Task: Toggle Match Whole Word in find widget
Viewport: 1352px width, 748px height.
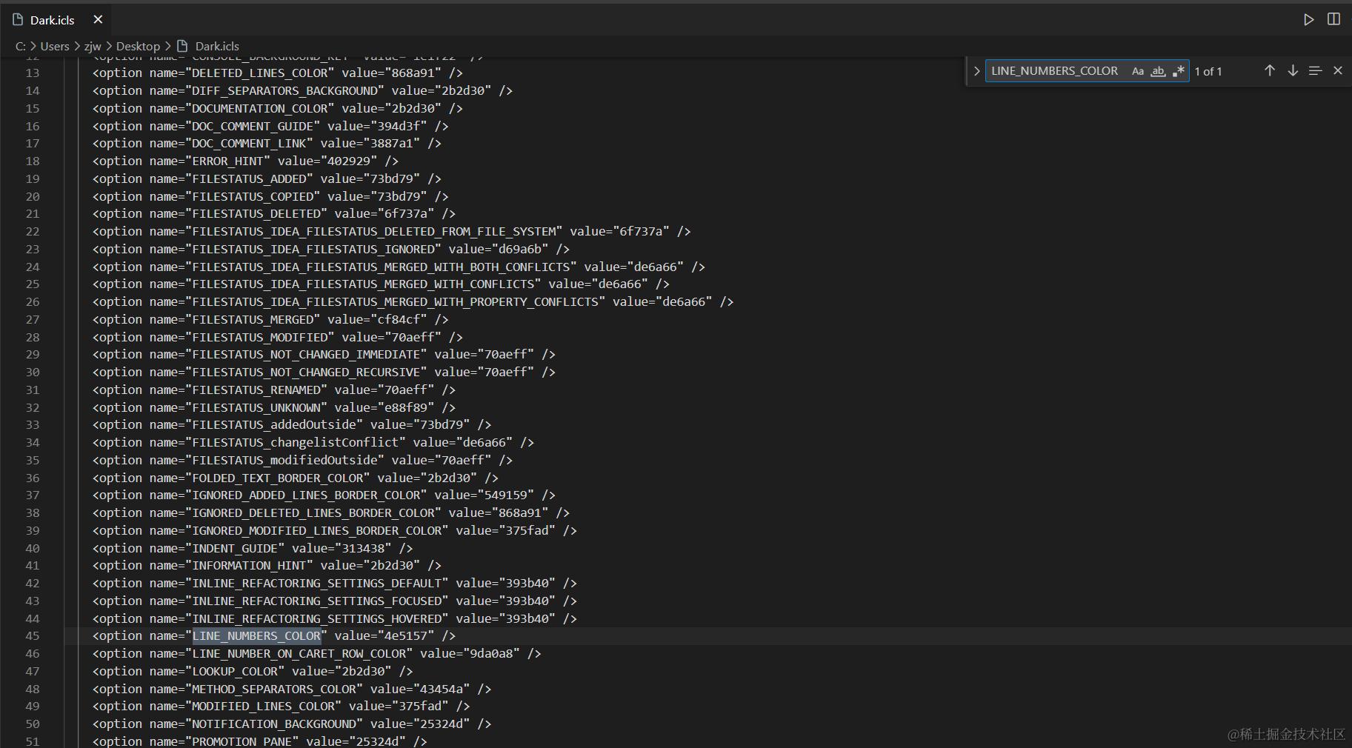Action: [1158, 71]
